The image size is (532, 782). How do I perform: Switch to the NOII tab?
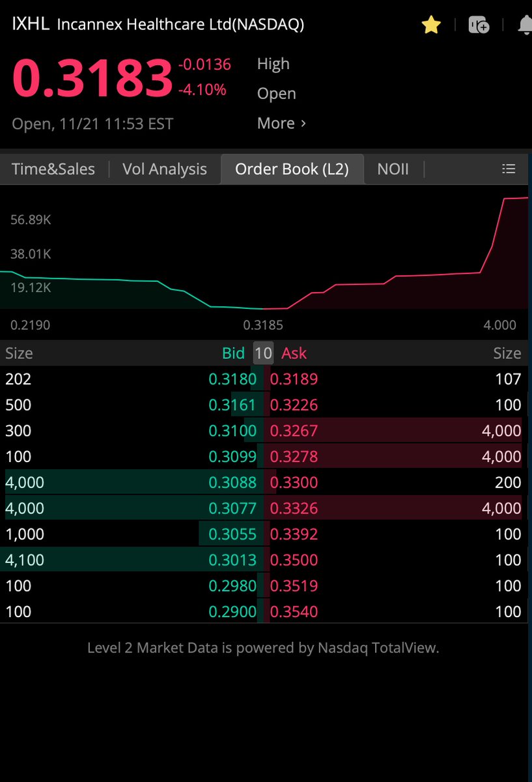(393, 169)
